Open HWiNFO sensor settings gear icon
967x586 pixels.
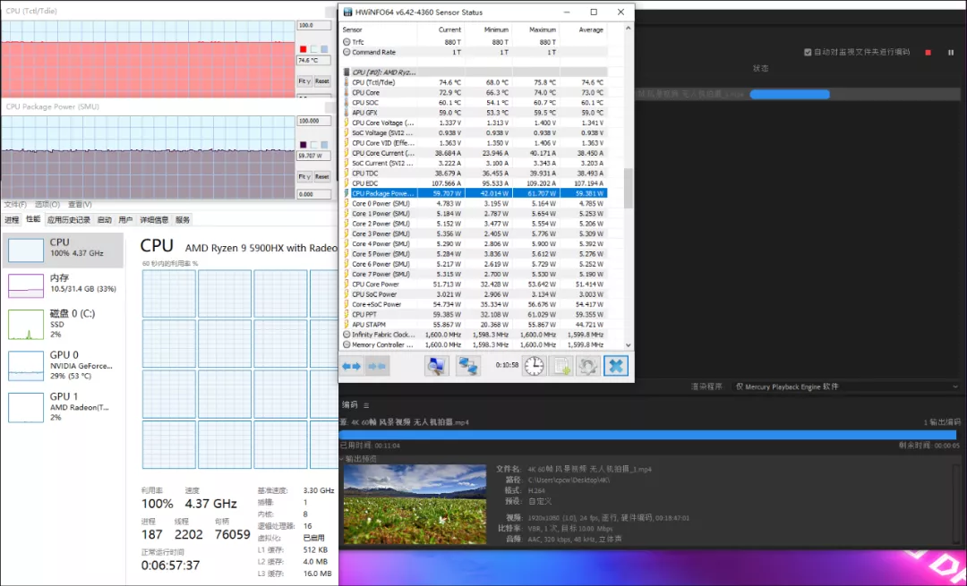click(588, 366)
